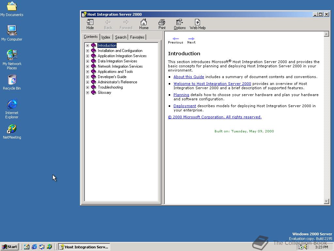Select the Data Integration Services book icon
This screenshot has width=334, height=251.
pyautogui.click(x=94, y=61)
